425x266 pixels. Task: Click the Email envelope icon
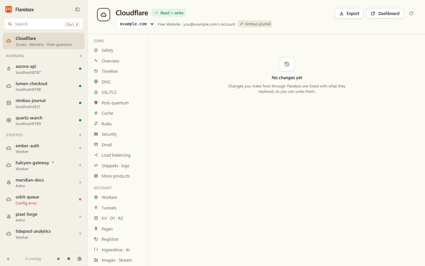point(96,145)
